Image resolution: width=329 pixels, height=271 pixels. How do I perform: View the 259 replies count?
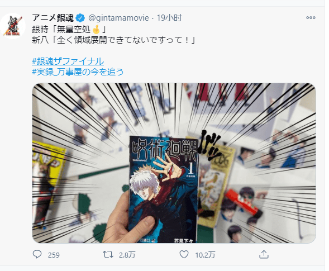click(x=54, y=255)
